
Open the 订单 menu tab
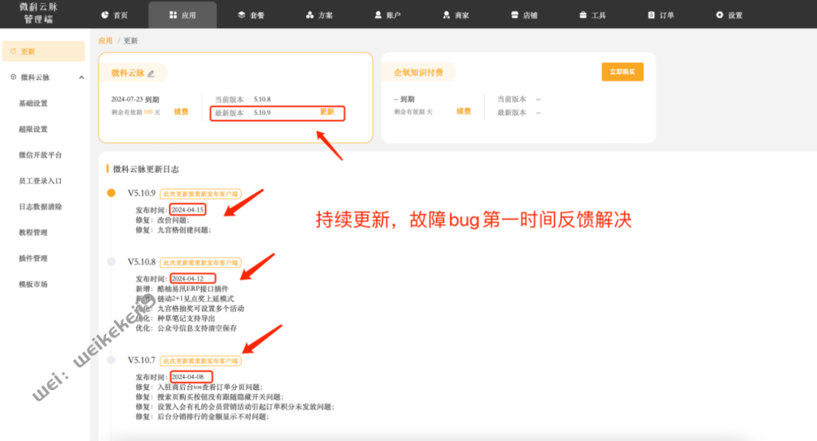pyautogui.click(x=661, y=15)
